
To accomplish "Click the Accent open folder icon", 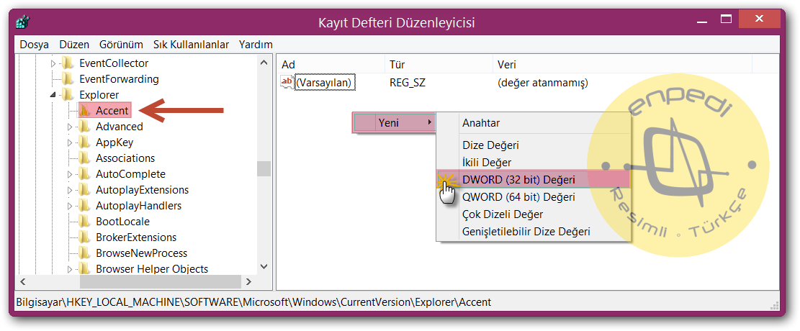I will tap(84, 111).
